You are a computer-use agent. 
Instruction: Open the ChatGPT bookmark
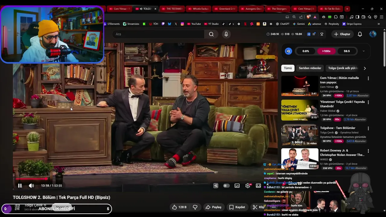click(x=282, y=24)
